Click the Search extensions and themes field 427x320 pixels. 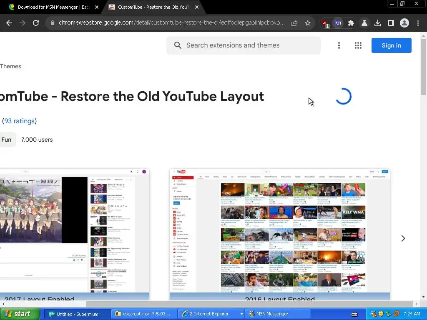point(244,45)
